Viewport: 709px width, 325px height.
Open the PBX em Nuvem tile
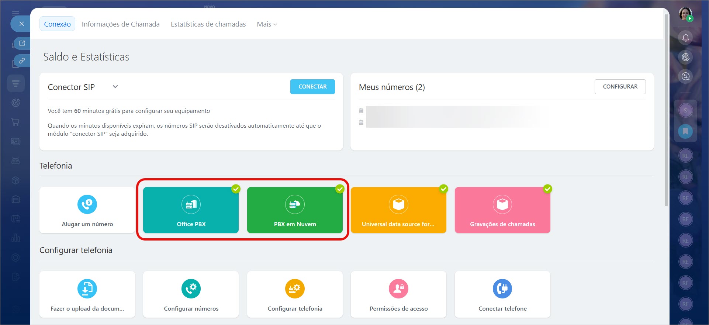295,210
